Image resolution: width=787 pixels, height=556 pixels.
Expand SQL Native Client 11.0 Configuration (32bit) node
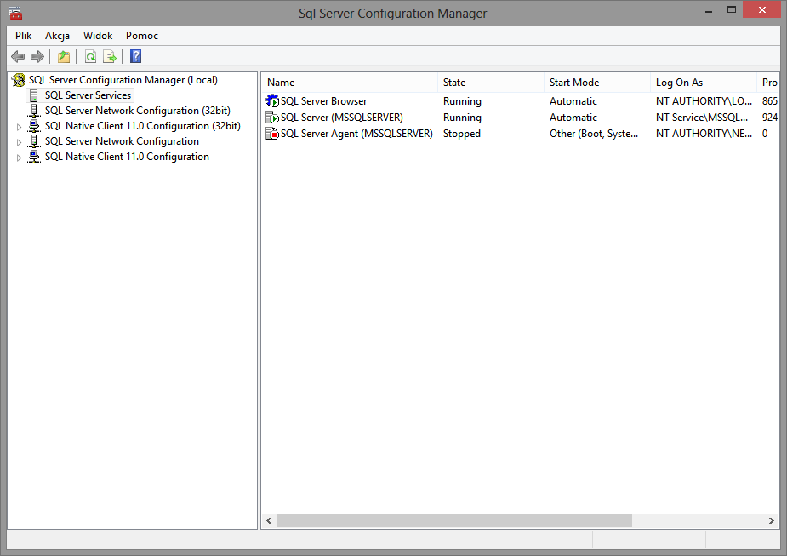point(20,127)
